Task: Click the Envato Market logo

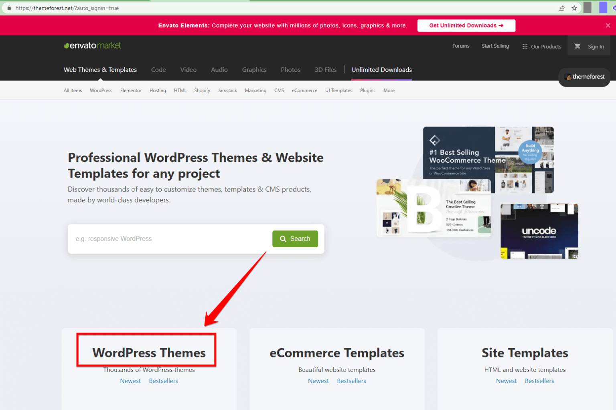Action: click(x=92, y=46)
